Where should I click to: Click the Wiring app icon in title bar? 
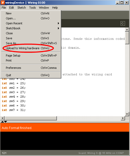[x=3, y=3]
